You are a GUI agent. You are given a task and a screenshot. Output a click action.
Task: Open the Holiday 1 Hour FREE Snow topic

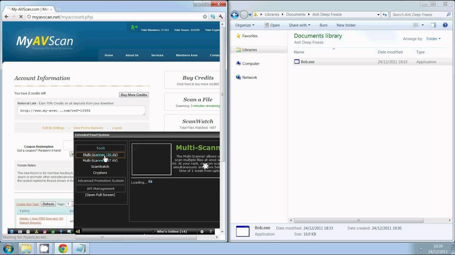pyautogui.click(x=41, y=221)
